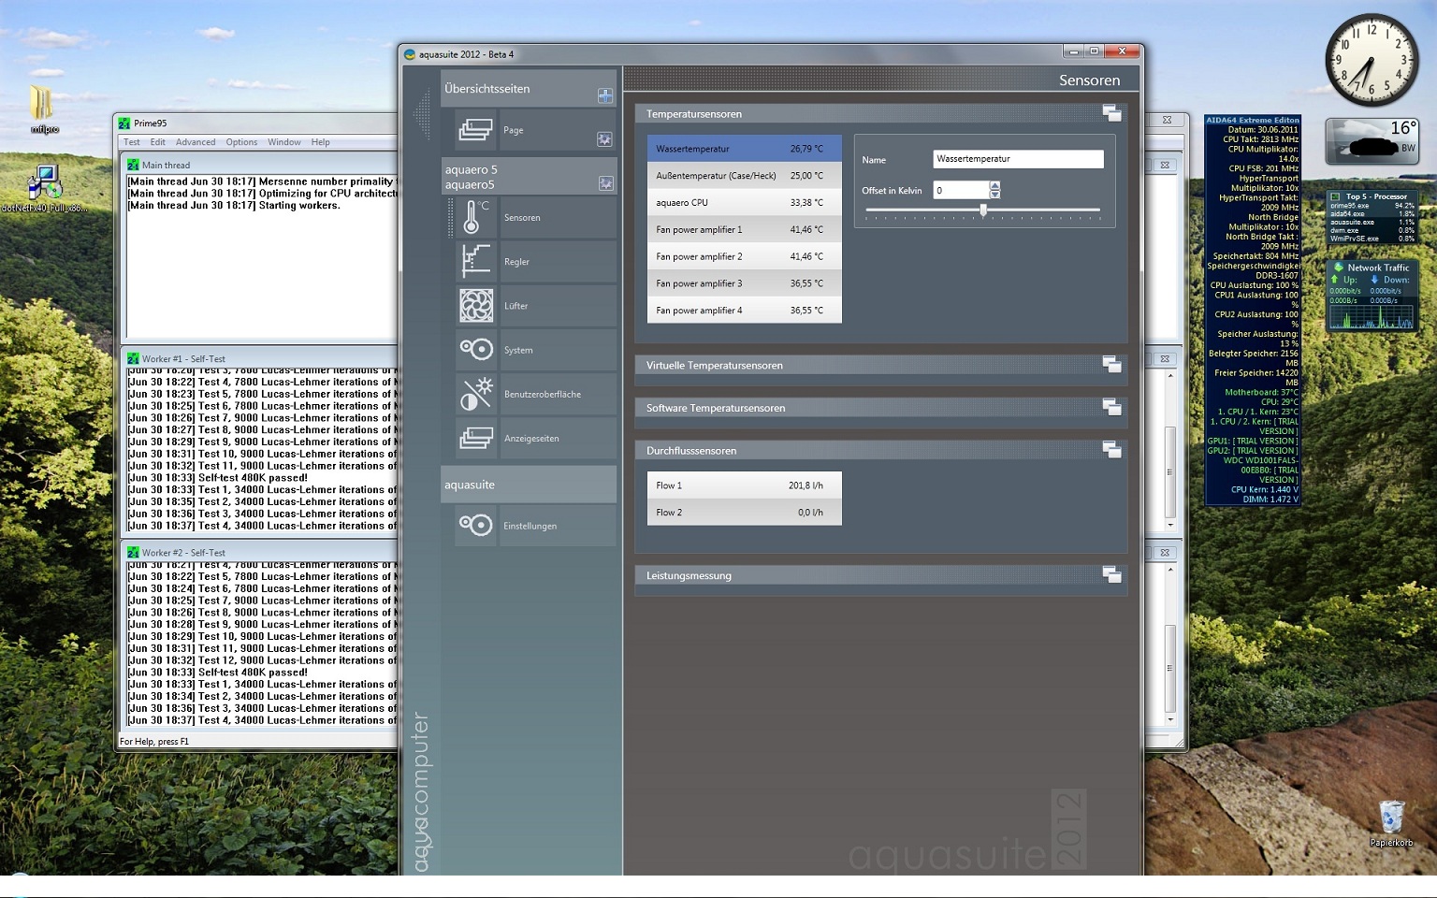Click the Worker #2 Self-Test window icon

tap(133, 552)
